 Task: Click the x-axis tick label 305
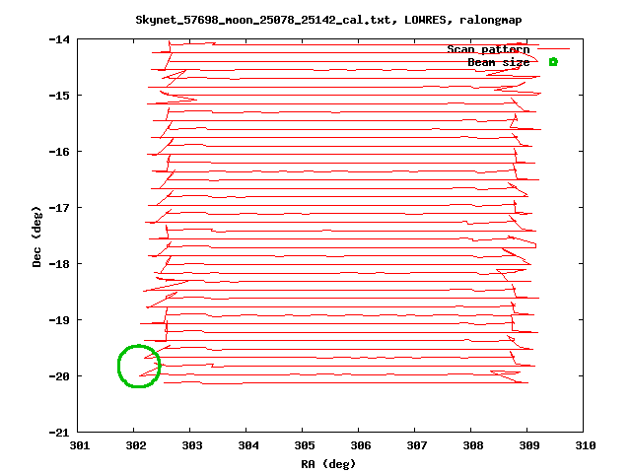(x=305, y=445)
